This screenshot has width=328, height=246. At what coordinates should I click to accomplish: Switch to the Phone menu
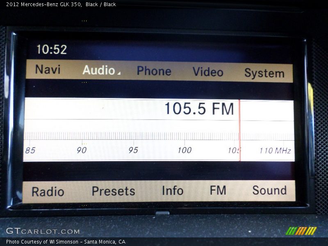click(154, 71)
